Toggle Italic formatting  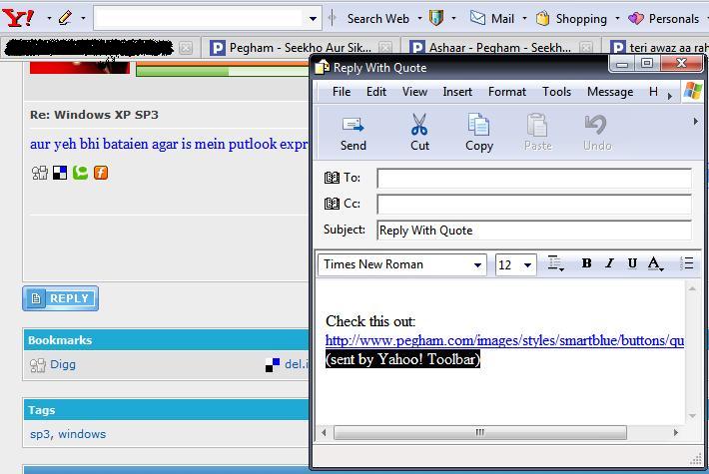(609, 263)
